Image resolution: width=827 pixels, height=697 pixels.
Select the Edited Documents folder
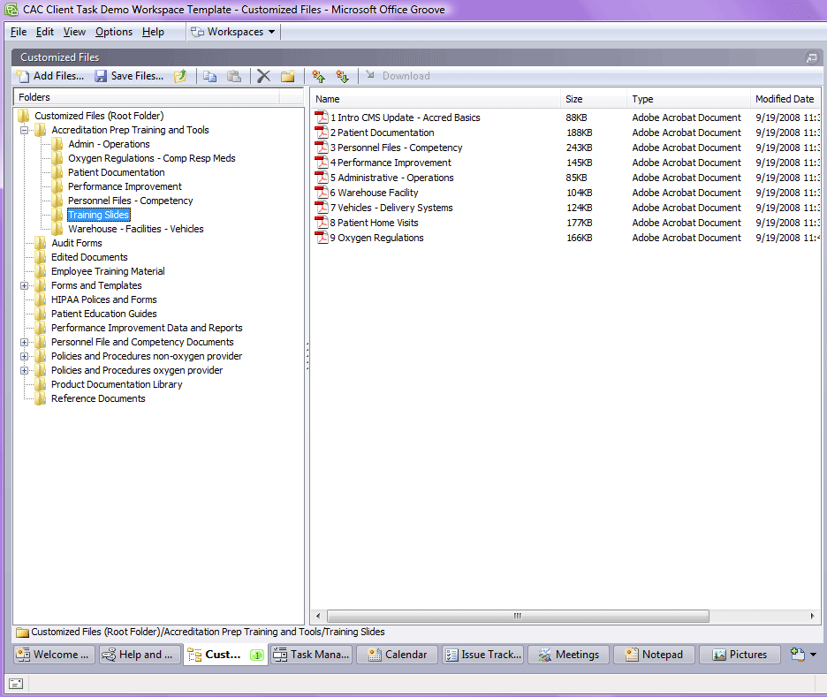[89, 257]
